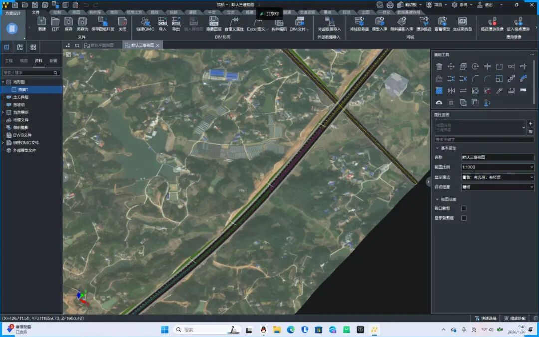Click the 关闭 (Close) ribbon icon
The width and height of the screenshot is (539, 337).
click(x=122, y=21)
